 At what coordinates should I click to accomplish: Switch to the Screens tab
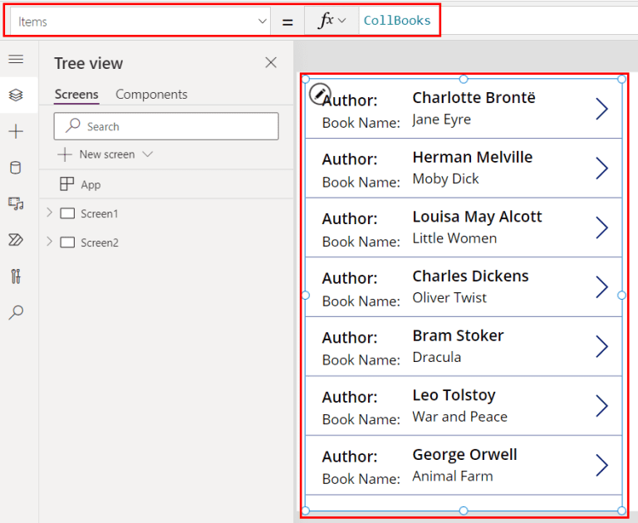[x=76, y=95]
